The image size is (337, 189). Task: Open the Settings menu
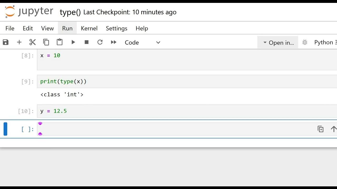116,28
